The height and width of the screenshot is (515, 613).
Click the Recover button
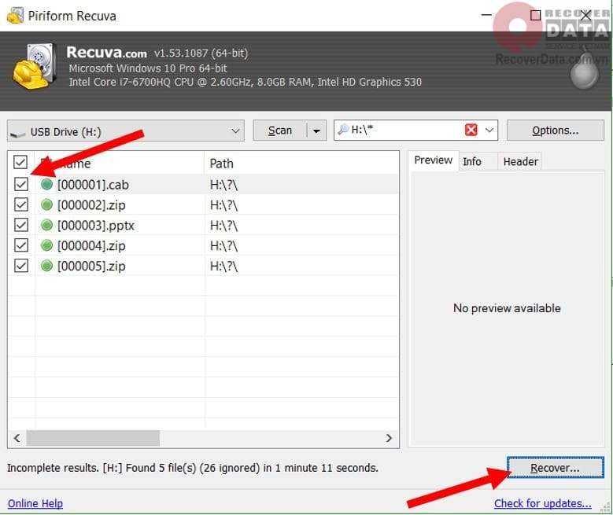[x=555, y=468]
